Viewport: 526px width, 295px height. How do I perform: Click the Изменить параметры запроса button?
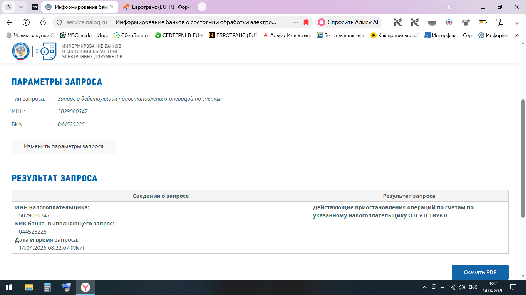pos(64,146)
